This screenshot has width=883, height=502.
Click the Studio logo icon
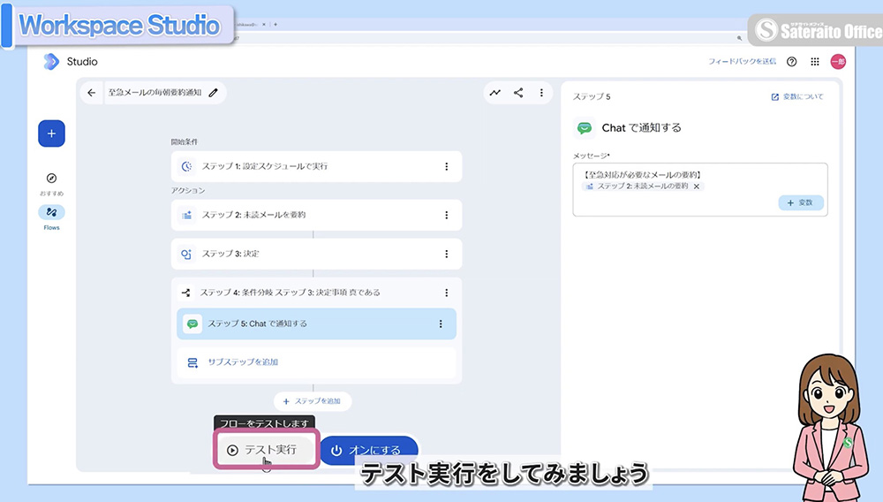(50, 61)
